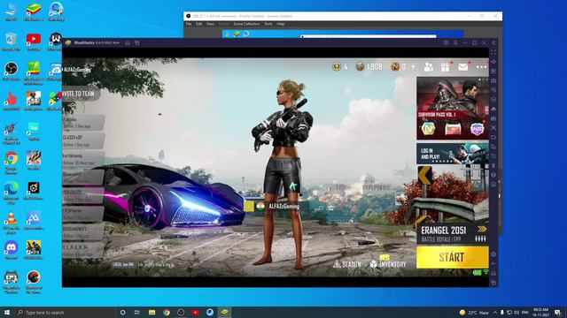Open the notification center in taskbar

click(557, 312)
